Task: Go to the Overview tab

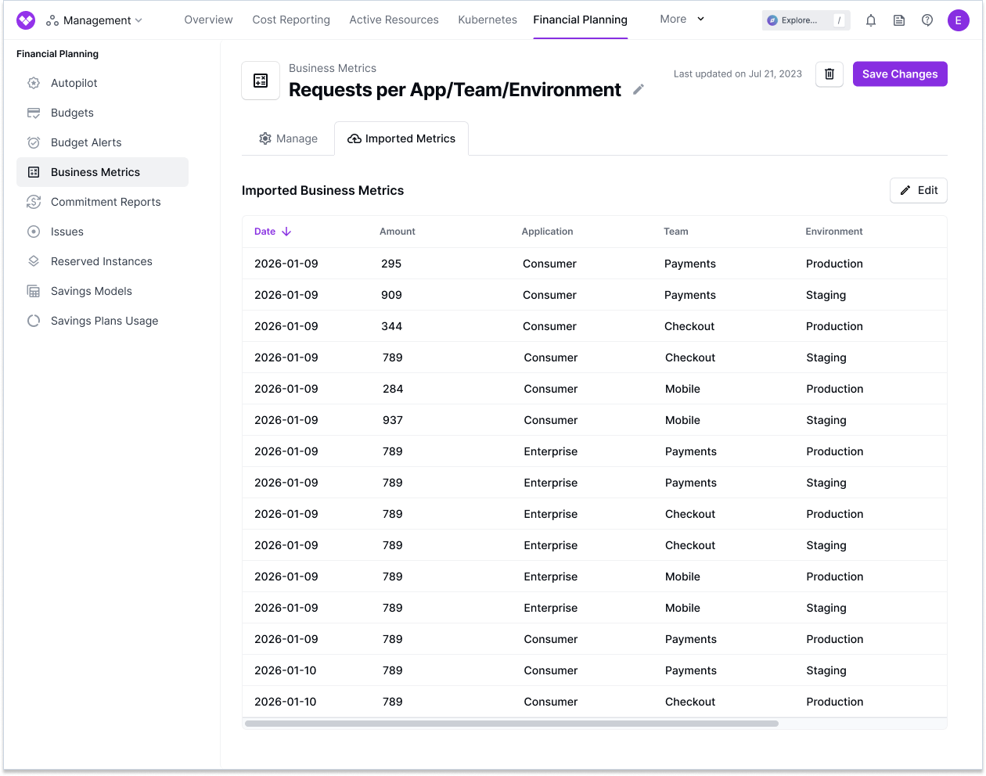Action: 208,20
